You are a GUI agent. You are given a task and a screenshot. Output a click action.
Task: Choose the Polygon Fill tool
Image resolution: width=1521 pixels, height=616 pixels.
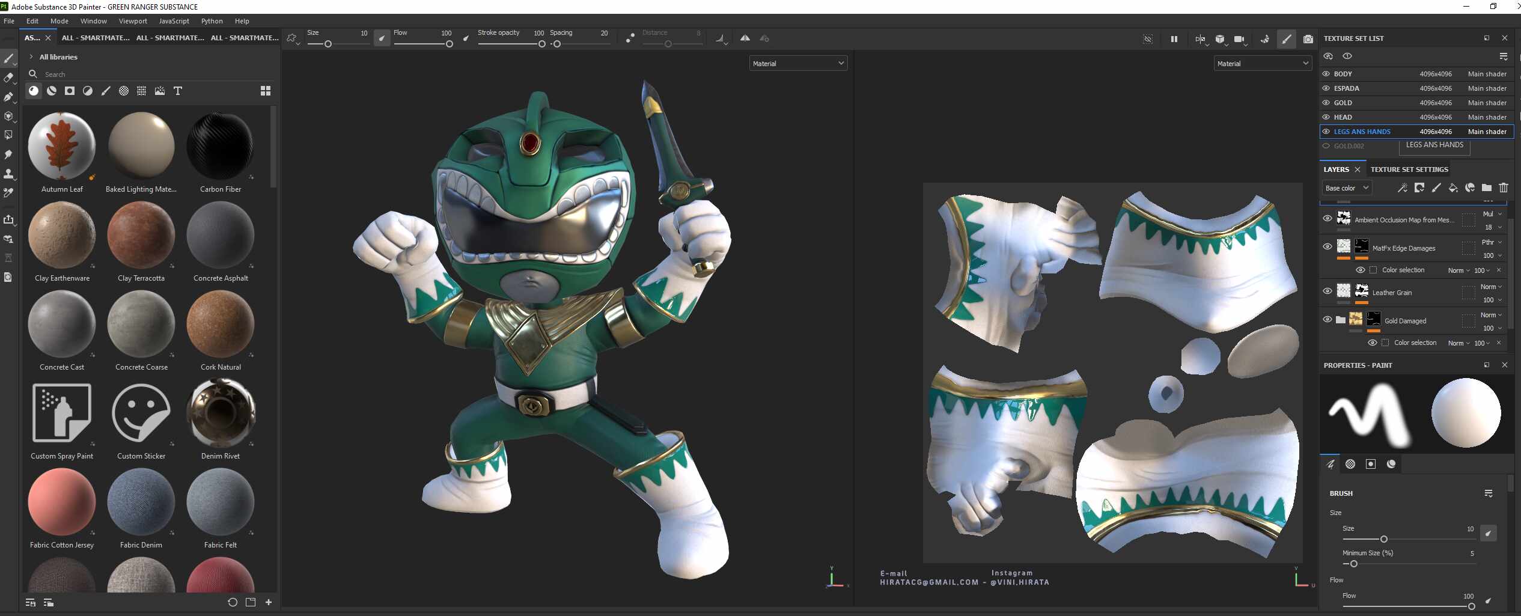[8, 135]
